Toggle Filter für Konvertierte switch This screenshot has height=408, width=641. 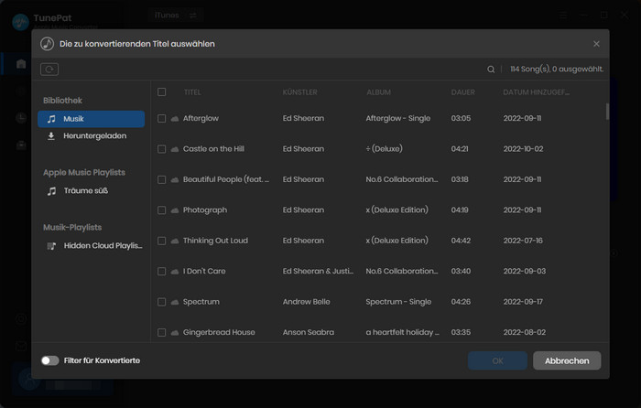click(x=49, y=360)
